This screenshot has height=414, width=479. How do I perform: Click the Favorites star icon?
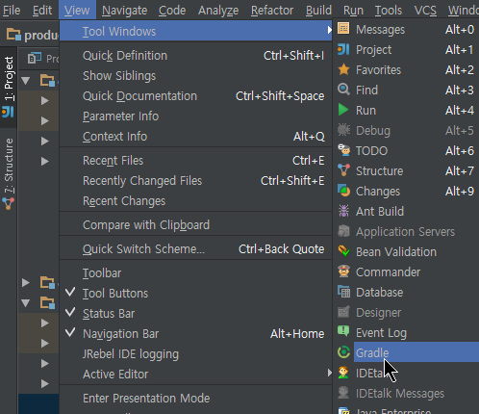click(x=343, y=69)
